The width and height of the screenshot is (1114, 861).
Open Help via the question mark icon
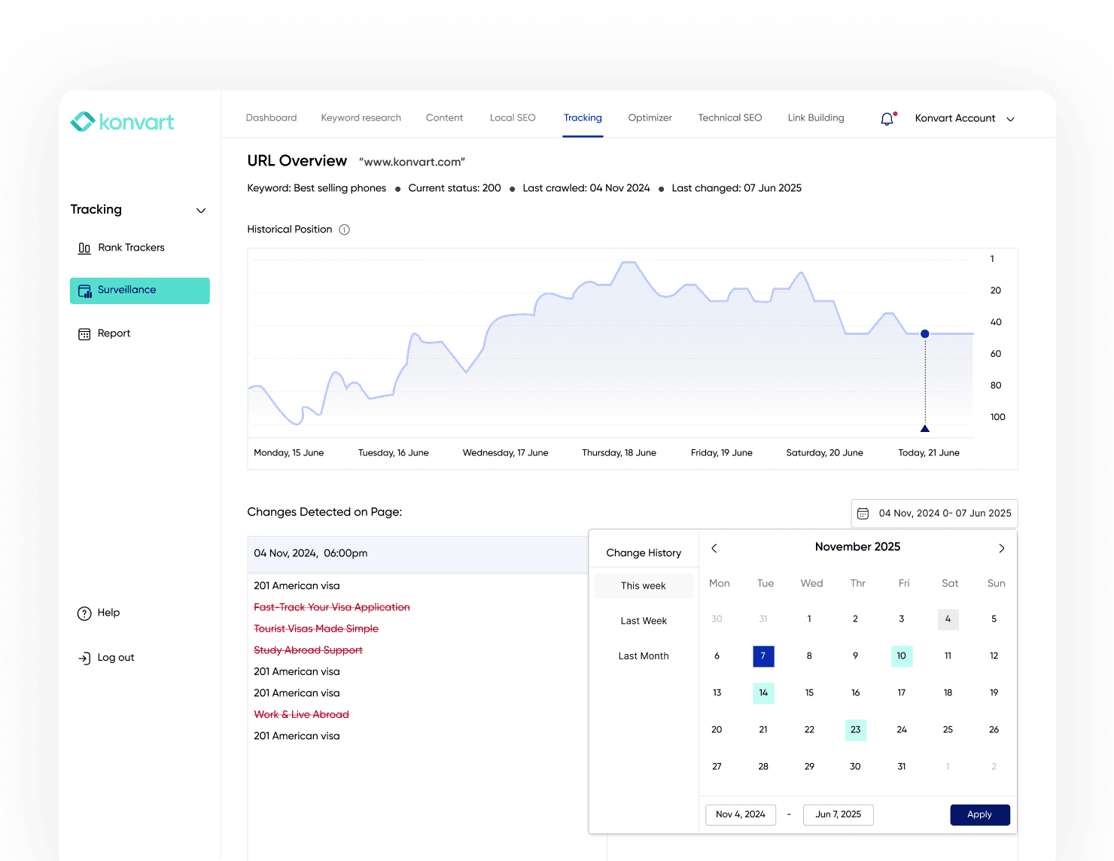click(x=84, y=613)
